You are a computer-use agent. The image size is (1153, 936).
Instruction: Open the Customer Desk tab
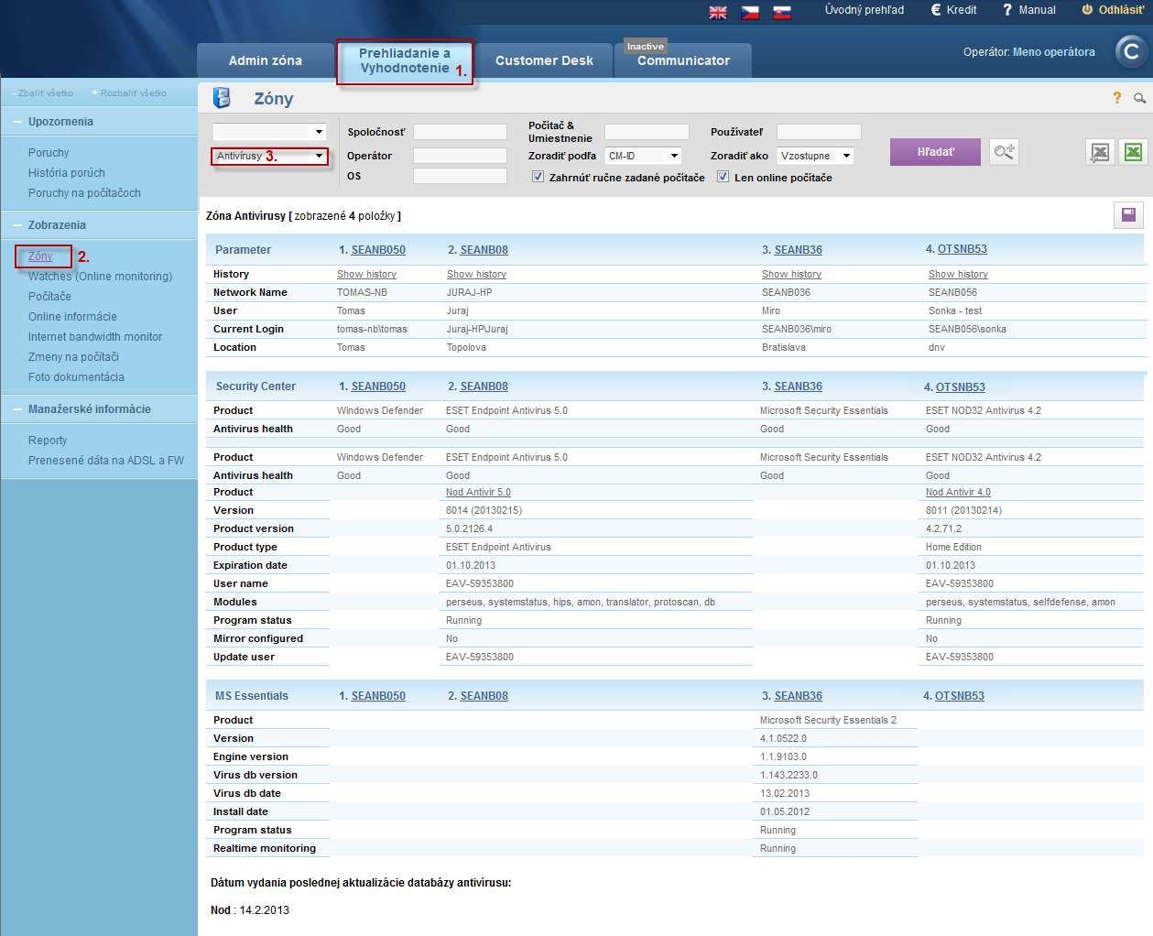tap(544, 60)
